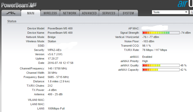Select the ADVANCED tab
The image size is (193, 112).
tap(89, 13)
